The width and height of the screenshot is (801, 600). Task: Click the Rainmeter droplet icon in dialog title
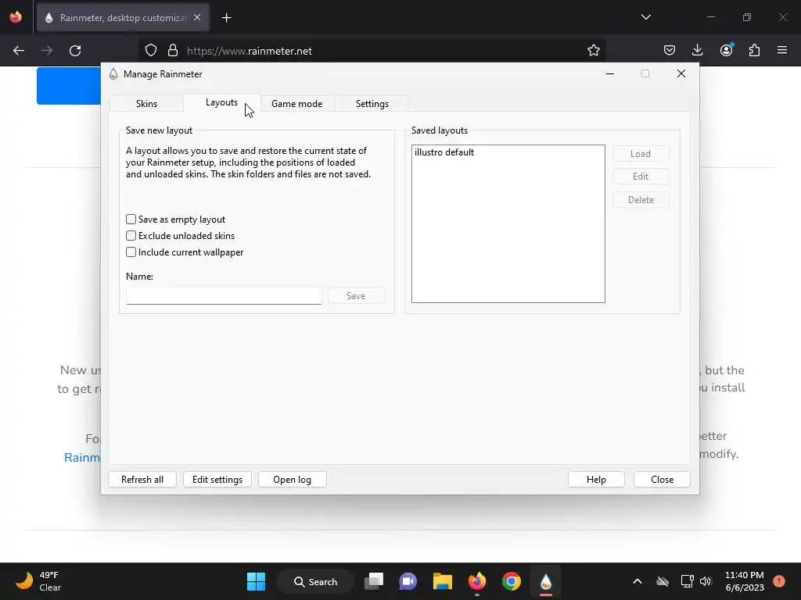point(113,74)
